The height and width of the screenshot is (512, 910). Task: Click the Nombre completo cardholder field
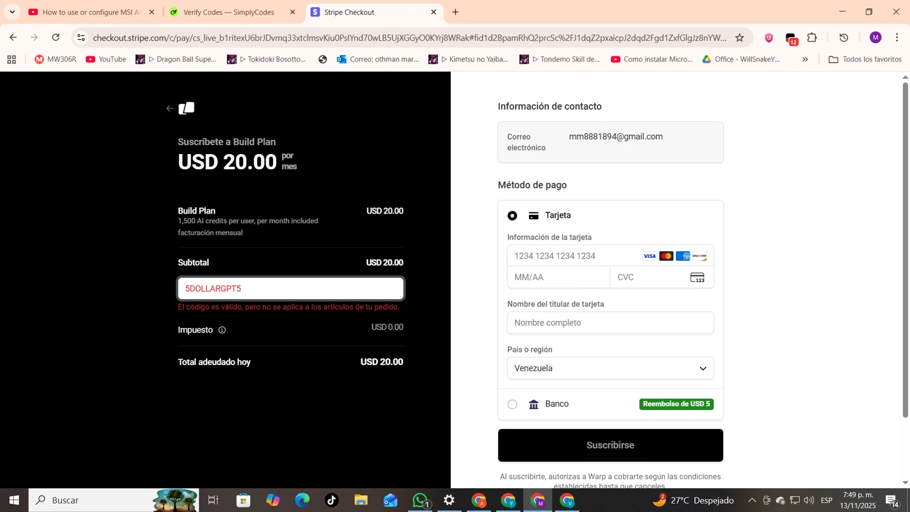[x=610, y=323]
